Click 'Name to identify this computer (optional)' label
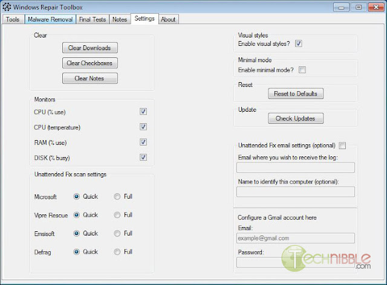Screen dimensions: 387x285 tap(288, 182)
